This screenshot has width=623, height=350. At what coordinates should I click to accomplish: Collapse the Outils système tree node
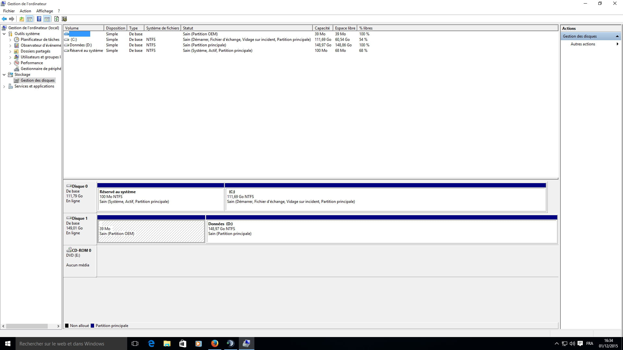click(4, 34)
